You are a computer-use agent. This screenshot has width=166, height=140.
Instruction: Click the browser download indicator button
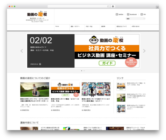tap(113, 6)
